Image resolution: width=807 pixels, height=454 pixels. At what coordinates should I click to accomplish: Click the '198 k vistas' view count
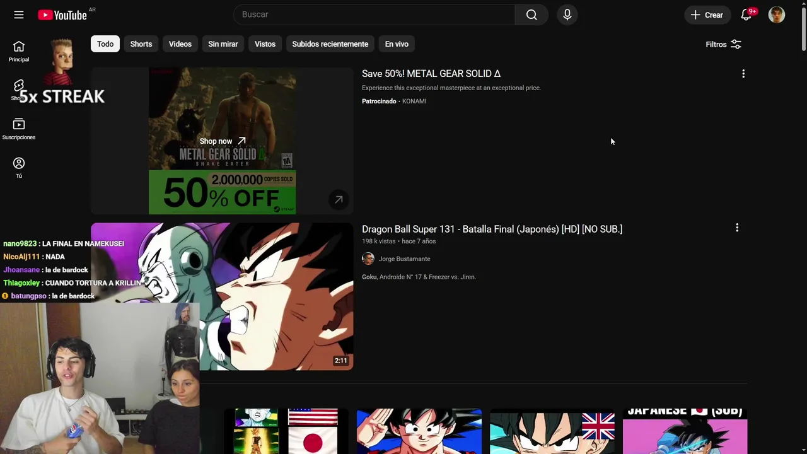click(x=378, y=241)
